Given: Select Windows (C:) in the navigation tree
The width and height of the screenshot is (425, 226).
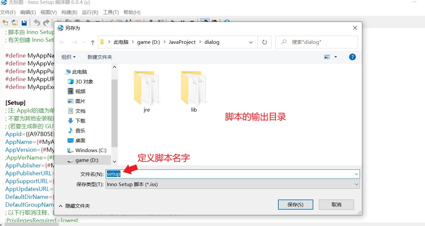Looking at the screenshot, I should click(87, 150).
